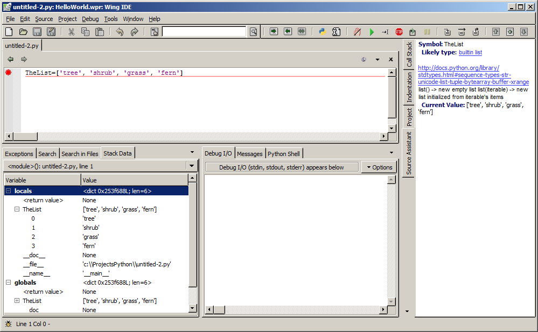Image resolution: width=538 pixels, height=332 pixels.
Task: Click the magnifier icon beside toolbar search
Action: coord(253,32)
